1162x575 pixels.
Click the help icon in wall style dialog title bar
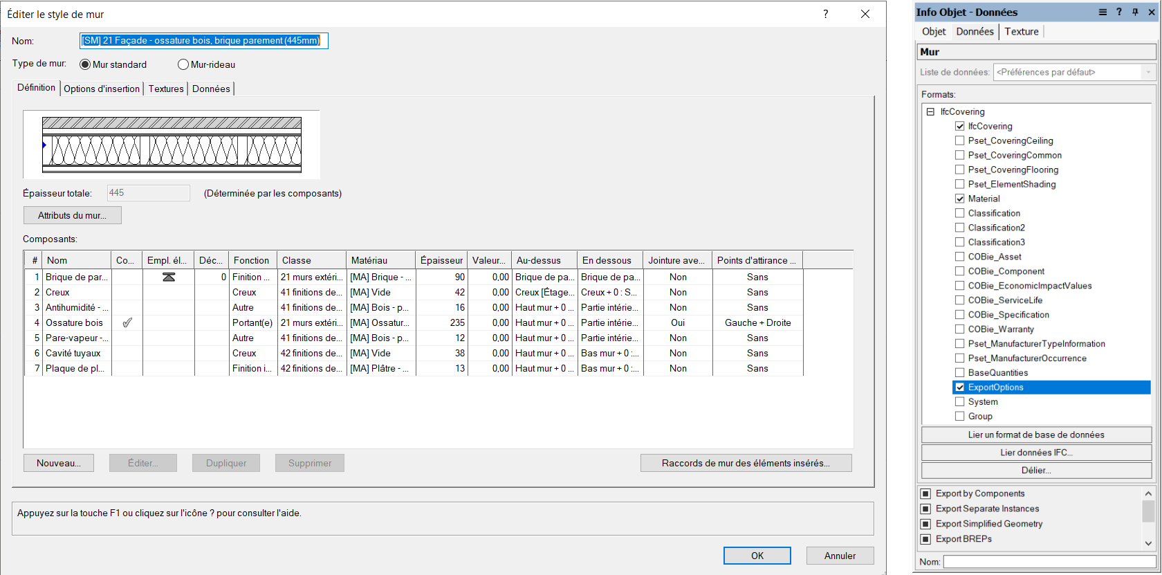pyautogui.click(x=825, y=14)
